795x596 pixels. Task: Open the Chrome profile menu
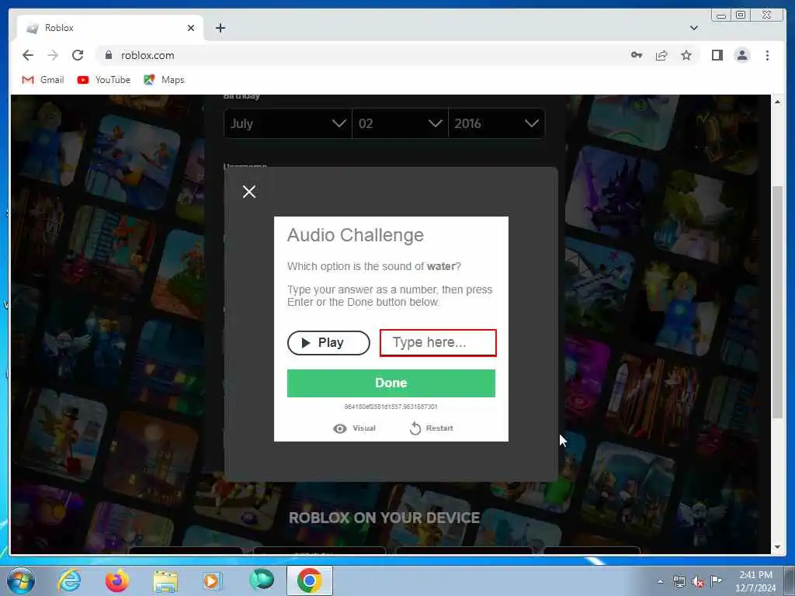pyautogui.click(x=741, y=55)
